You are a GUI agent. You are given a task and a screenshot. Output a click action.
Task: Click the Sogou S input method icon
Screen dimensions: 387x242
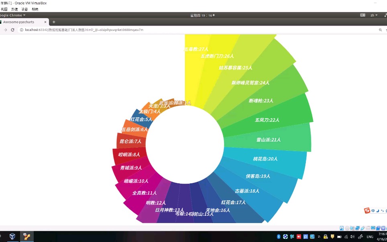tap(367, 211)
